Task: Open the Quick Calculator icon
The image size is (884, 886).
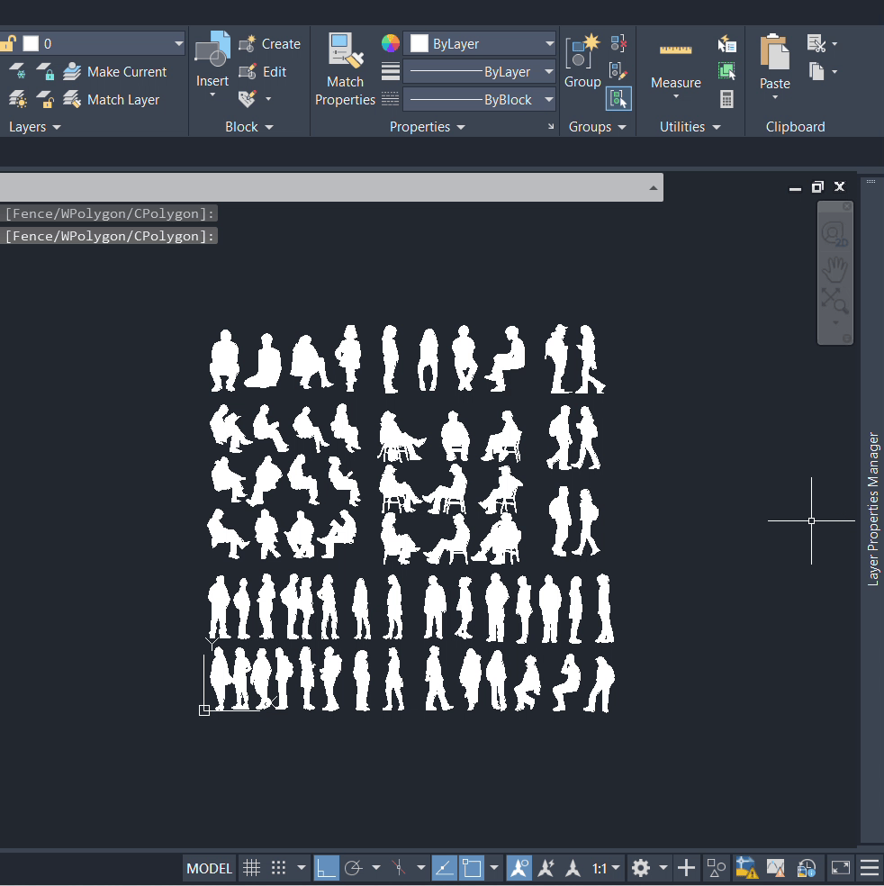Action: (727, 99)
